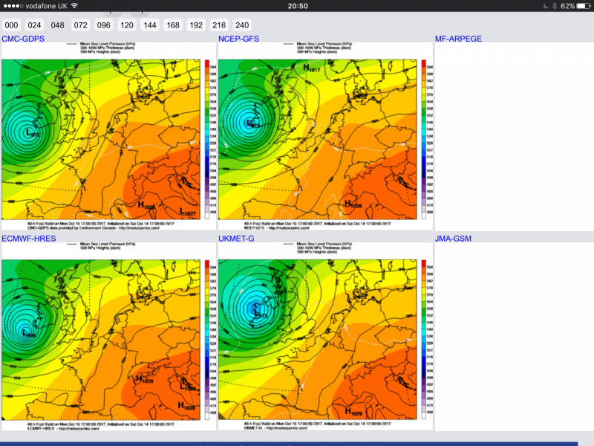Open the JMA-GSM model link
The width and height of the screenshot is (594, 446).
pos(453,239)
